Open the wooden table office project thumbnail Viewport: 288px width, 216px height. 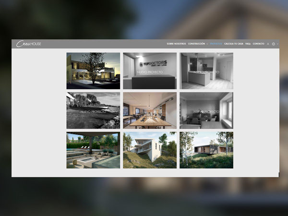click(150, 110)
